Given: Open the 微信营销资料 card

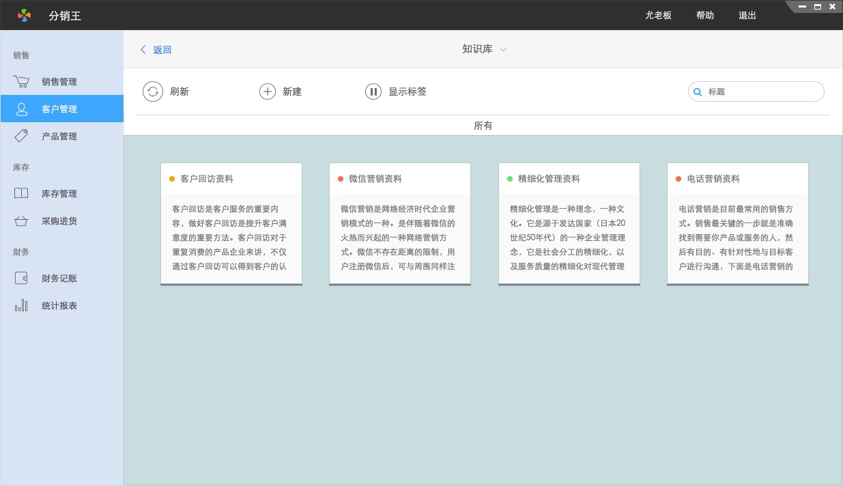Looking at the screenshot, I should click(x=400, y=223).
